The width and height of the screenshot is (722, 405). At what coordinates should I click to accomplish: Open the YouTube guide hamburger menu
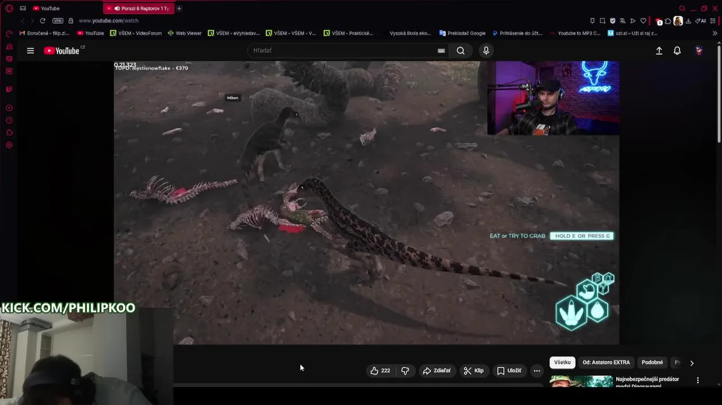coord(30,51)
